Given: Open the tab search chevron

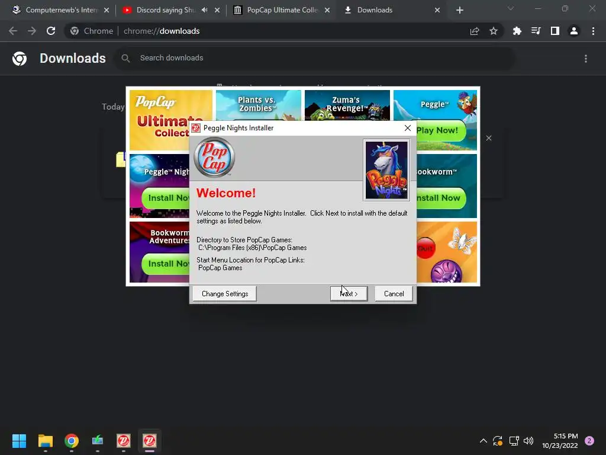Looking at the screenshot, I should click(x=511, y=8).
